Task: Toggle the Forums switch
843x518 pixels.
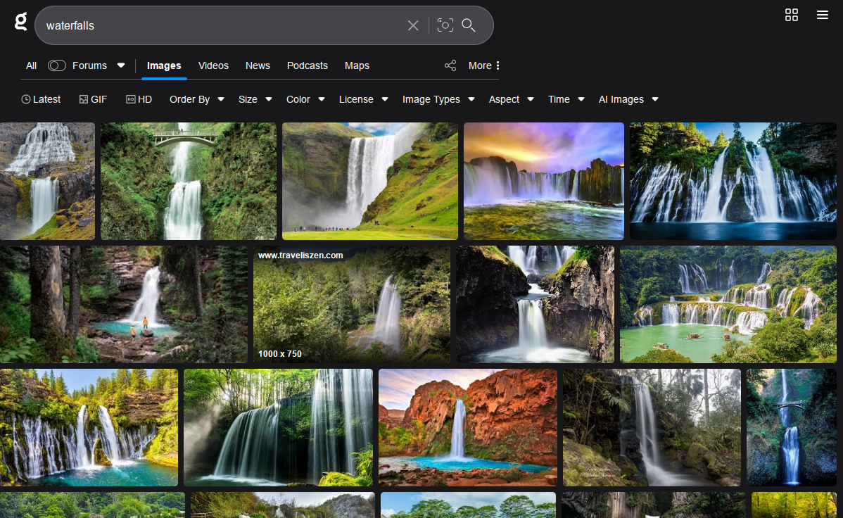Action: (57, 65)
